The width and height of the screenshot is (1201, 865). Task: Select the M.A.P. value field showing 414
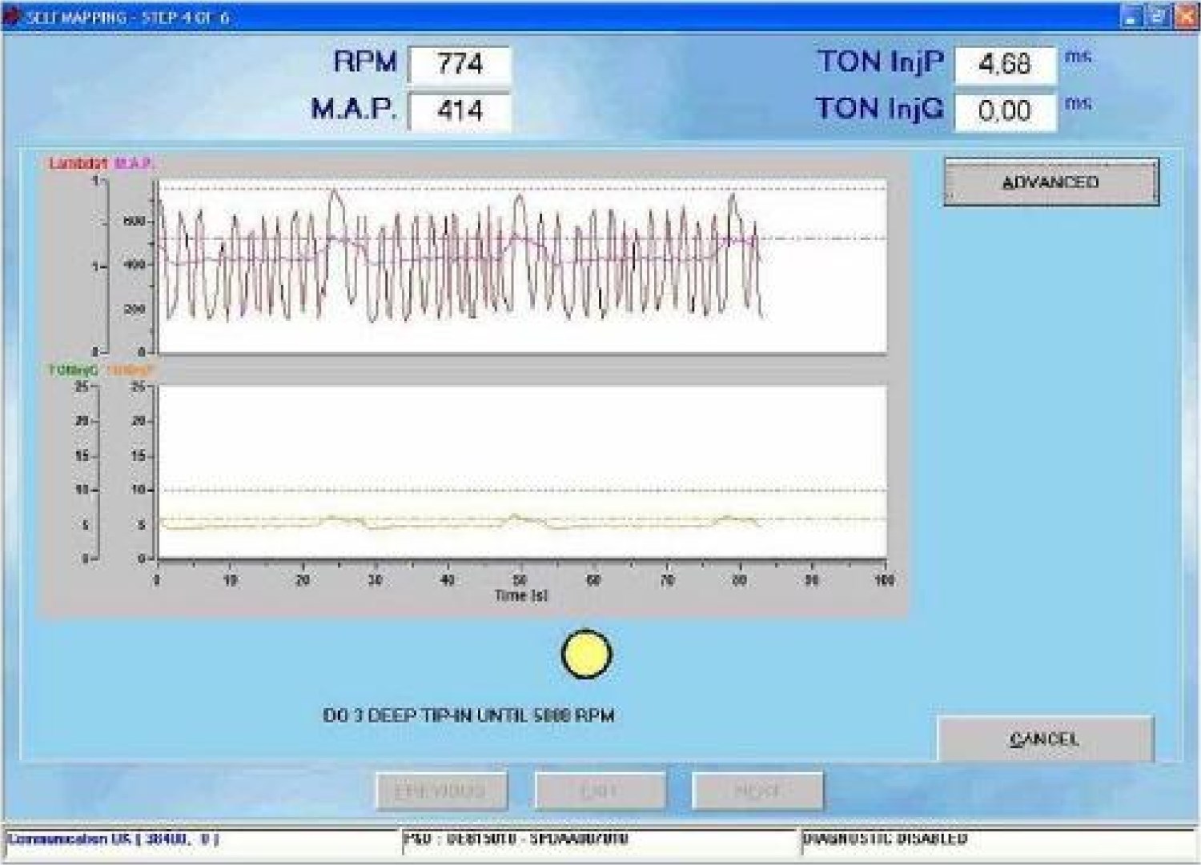coord(460,110)
